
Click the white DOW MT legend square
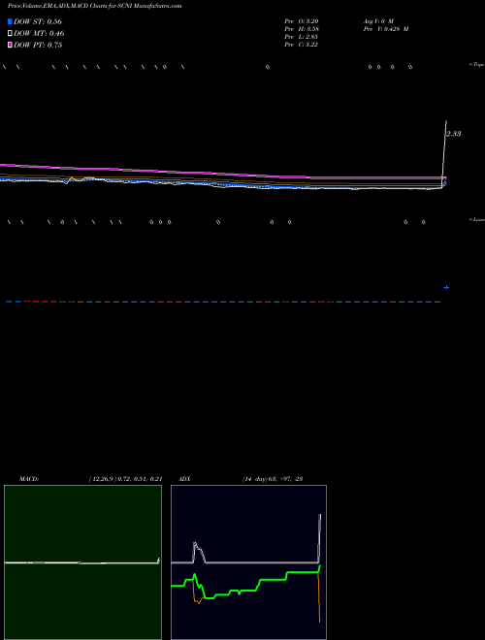[10, 34]
